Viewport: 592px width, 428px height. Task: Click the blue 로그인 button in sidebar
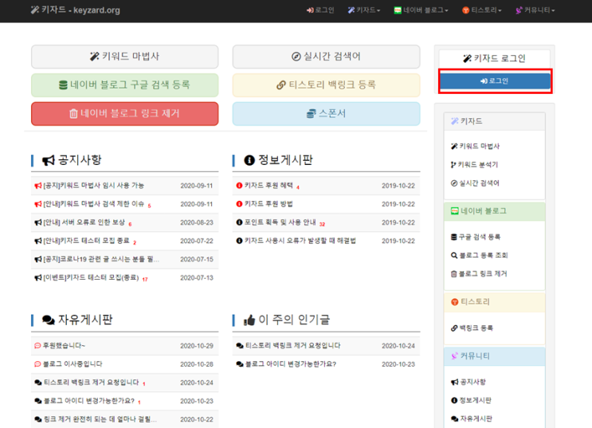(x=495, y=80)
